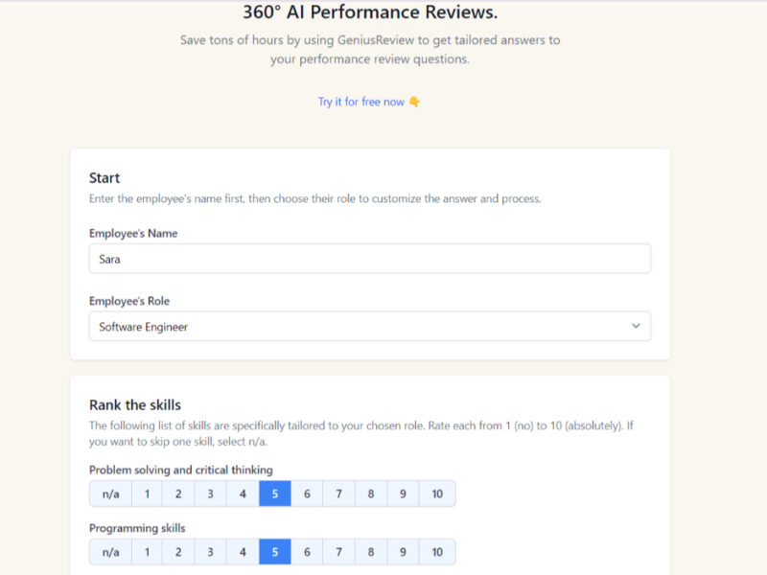The height and width of the screenshot is (575, 767).
Task: Select n/a for Problem solving and critical thinking
Action: point(110,494)
